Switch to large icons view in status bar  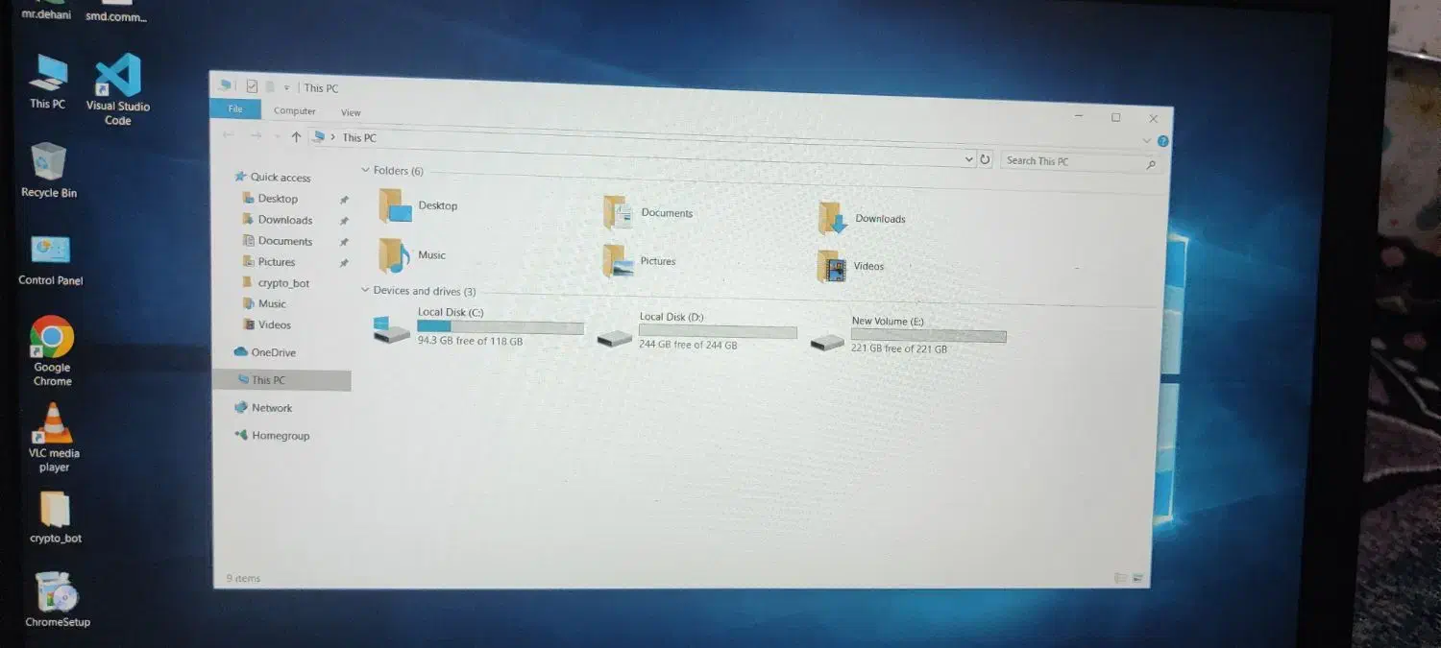[x=1137, y=578]
